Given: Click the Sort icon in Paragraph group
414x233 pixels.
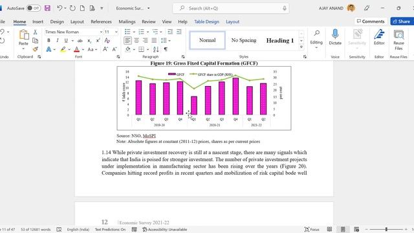Looking at the screenshot, I should point(156,49).
